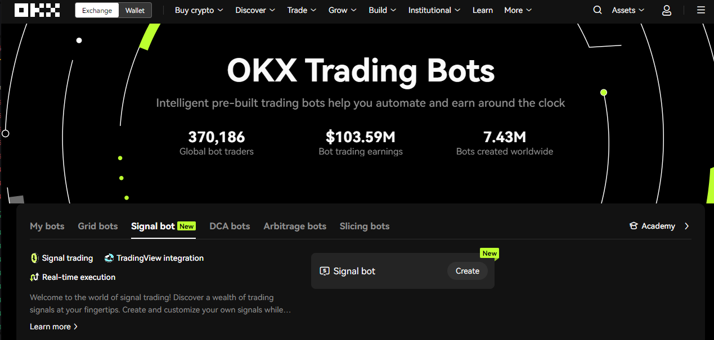Expand the Academy chevron arrow
The width and height of the screenshot is (714, 340).
pyautogui.click(x=686, y=226)
